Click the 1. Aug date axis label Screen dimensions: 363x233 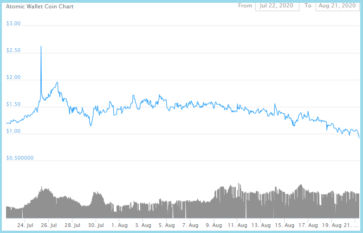[119, 225]
